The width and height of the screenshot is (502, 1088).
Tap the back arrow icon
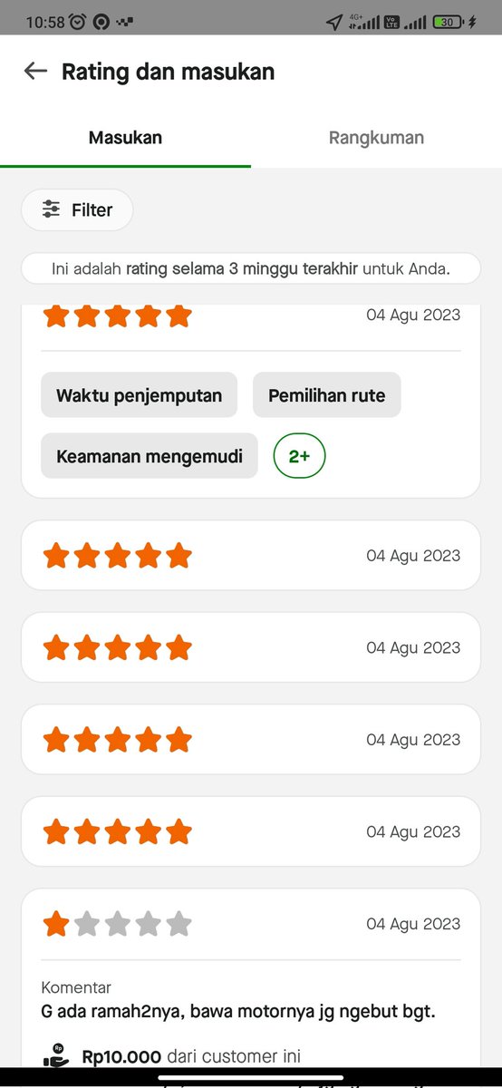(35, 71)
